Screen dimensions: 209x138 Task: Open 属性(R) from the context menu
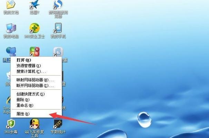[36, 114]
